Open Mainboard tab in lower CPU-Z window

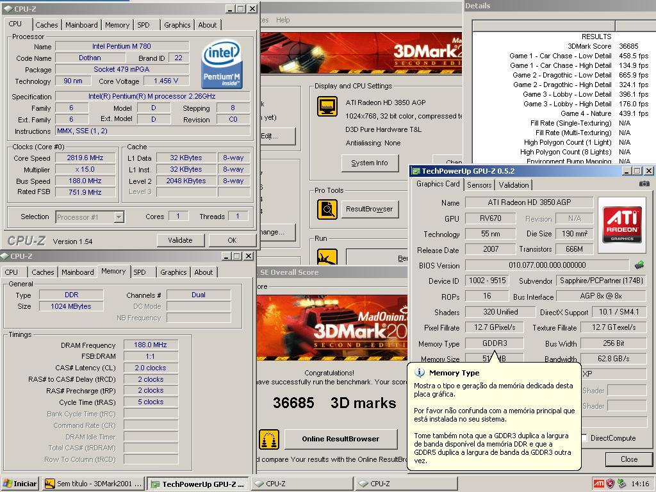point(78,272)
